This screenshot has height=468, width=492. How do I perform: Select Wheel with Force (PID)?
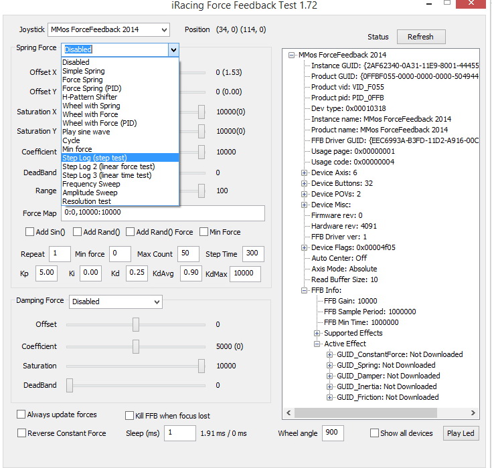tap(120, 123)
